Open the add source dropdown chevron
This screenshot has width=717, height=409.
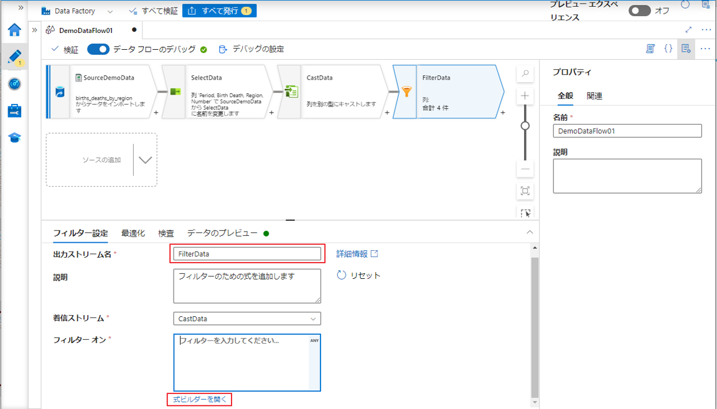(146, 160)
